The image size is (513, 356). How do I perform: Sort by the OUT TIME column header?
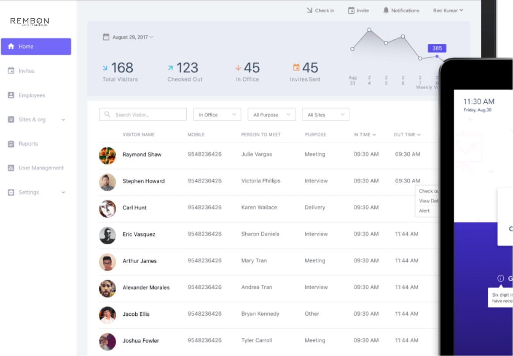[407, 135]
